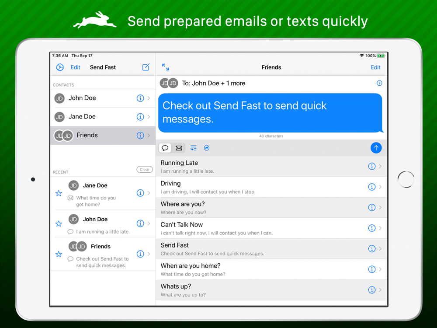Viewport: 437px width, 328px height.
Task: Open Can't Talk Now row chevron
Action: 381,228
